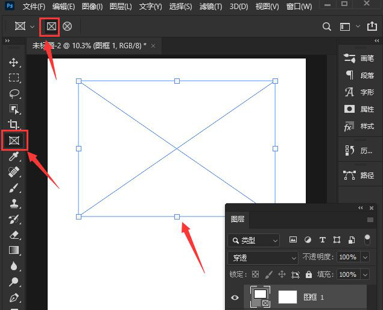Filter layers by type layers
This screenshot has width=383, height=310.
[x=323, y=240]
